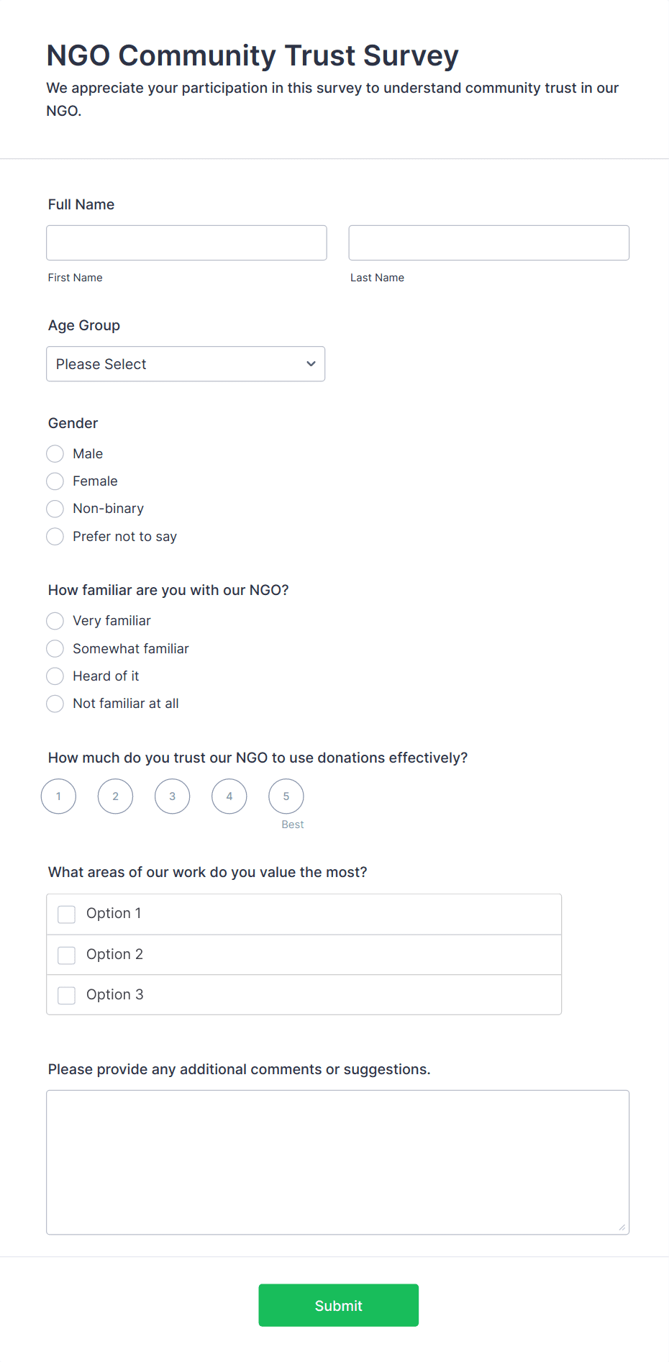This screenshot has height=1362, width=669.
Task: Click the additional comments text area
Action: coord(337,1162)
